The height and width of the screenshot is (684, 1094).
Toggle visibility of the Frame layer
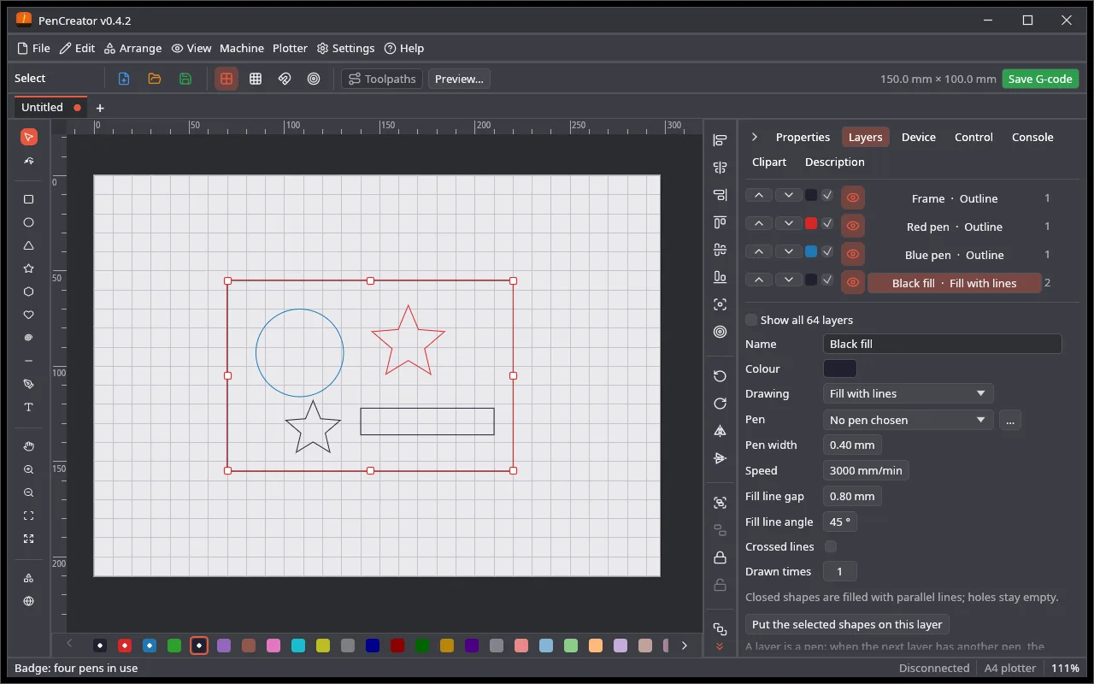852,198
